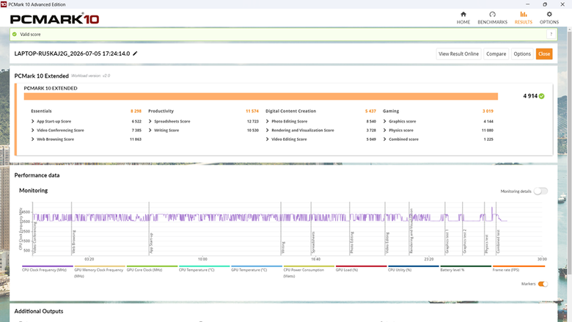Expand the App Start-up Score row

[x=51, y=122]
